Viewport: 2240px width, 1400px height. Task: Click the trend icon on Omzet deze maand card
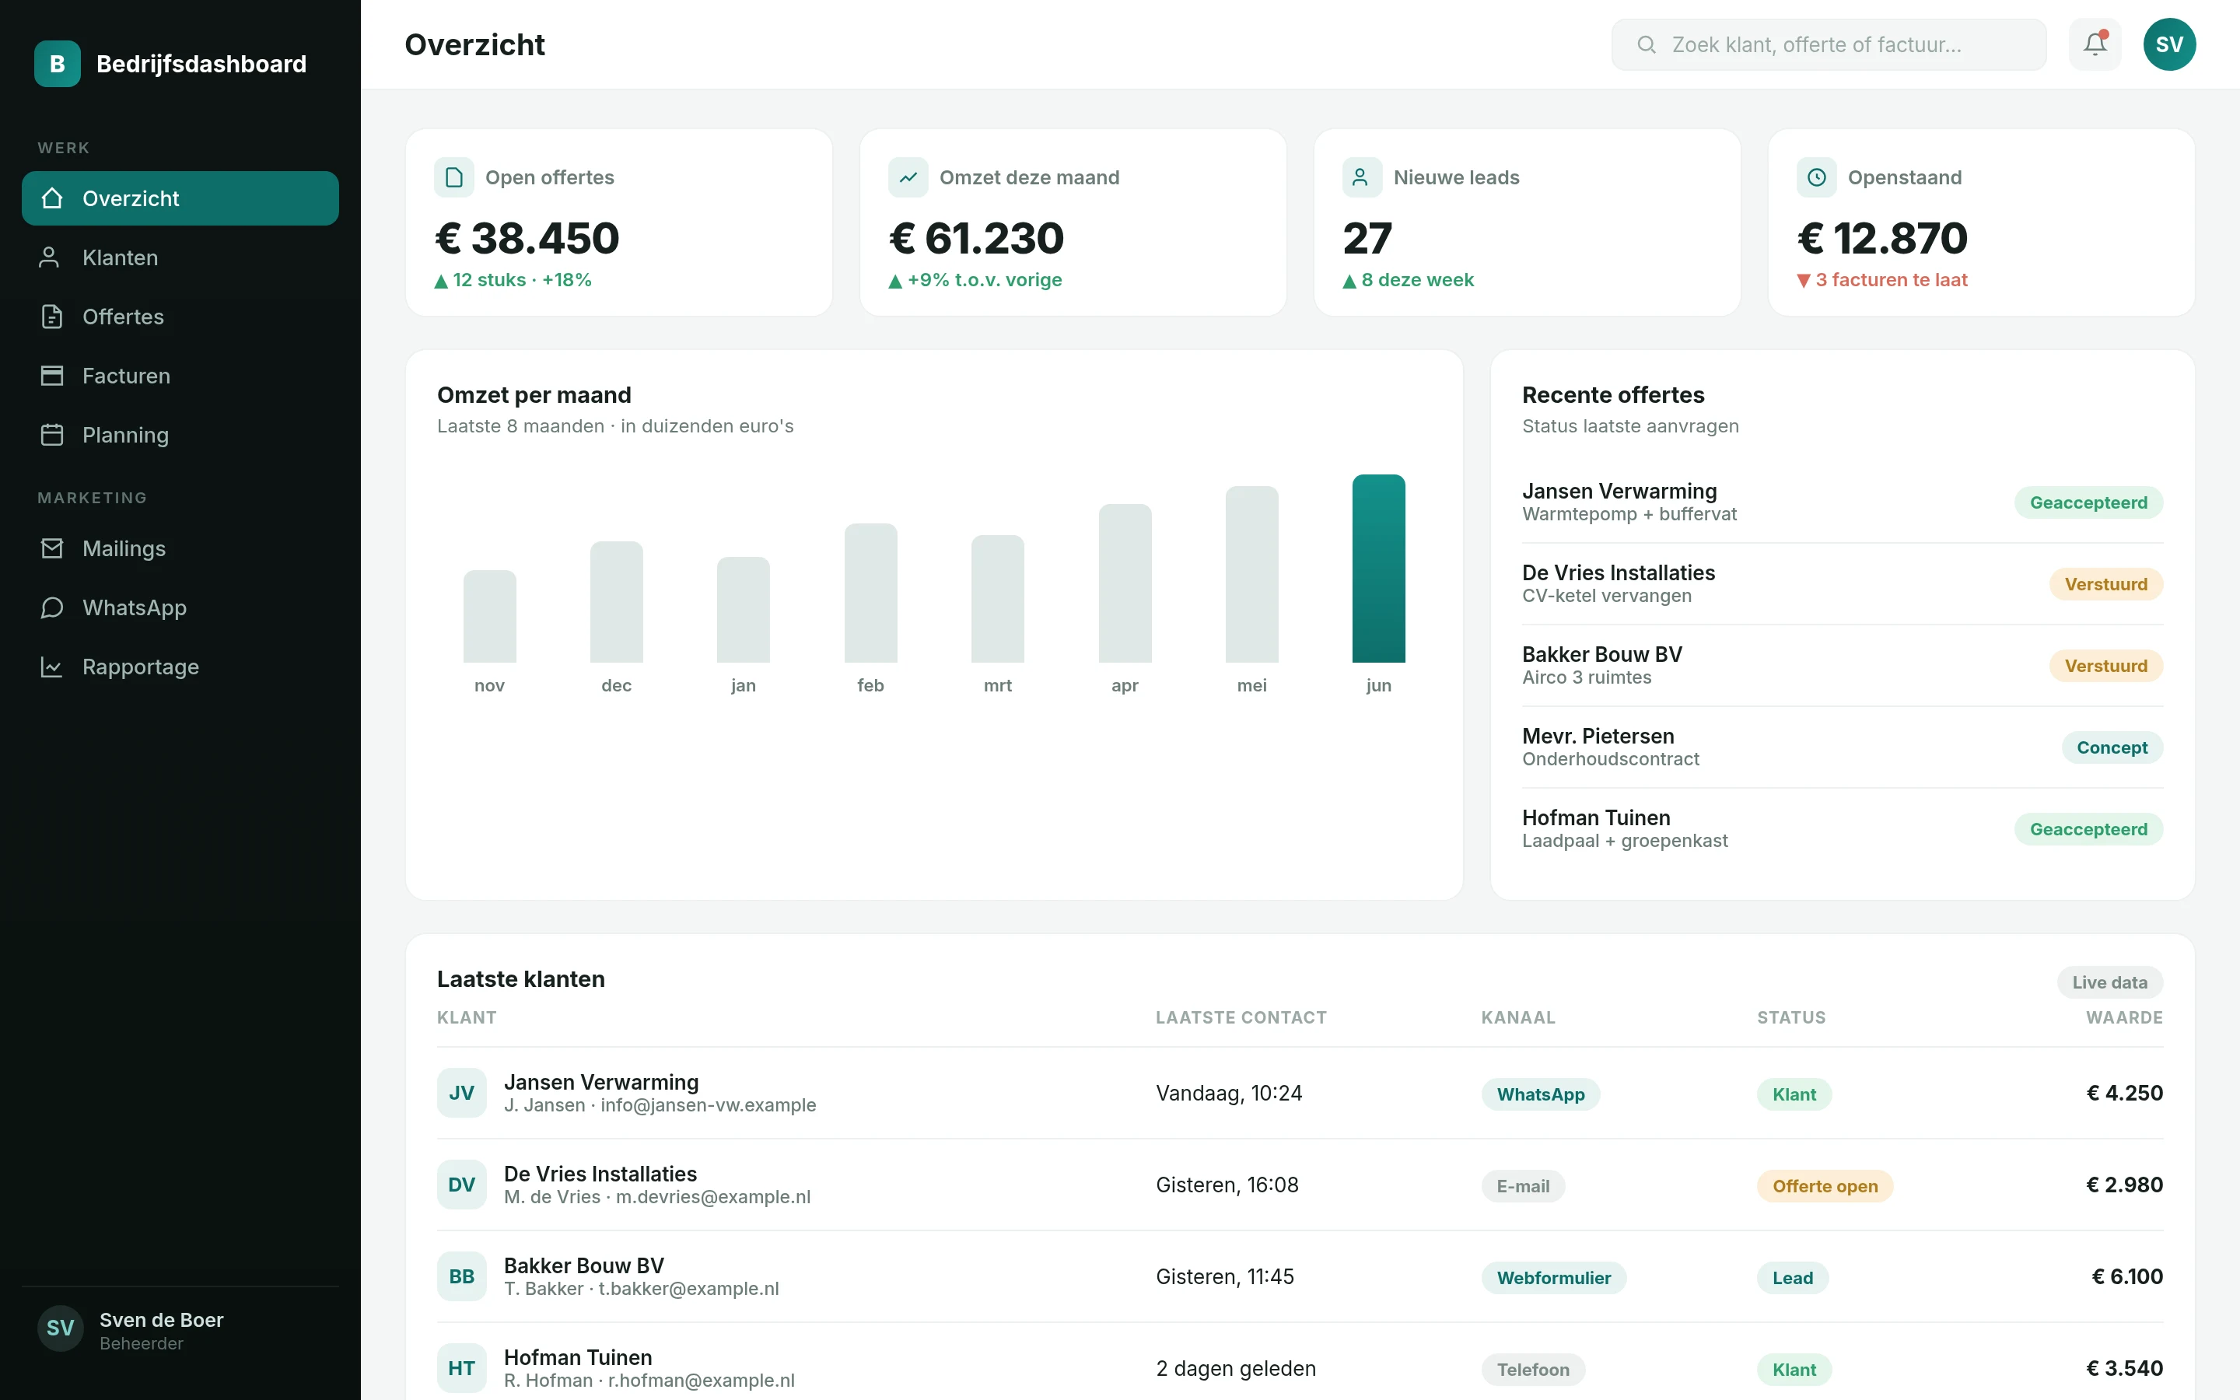tap(908, 177)
